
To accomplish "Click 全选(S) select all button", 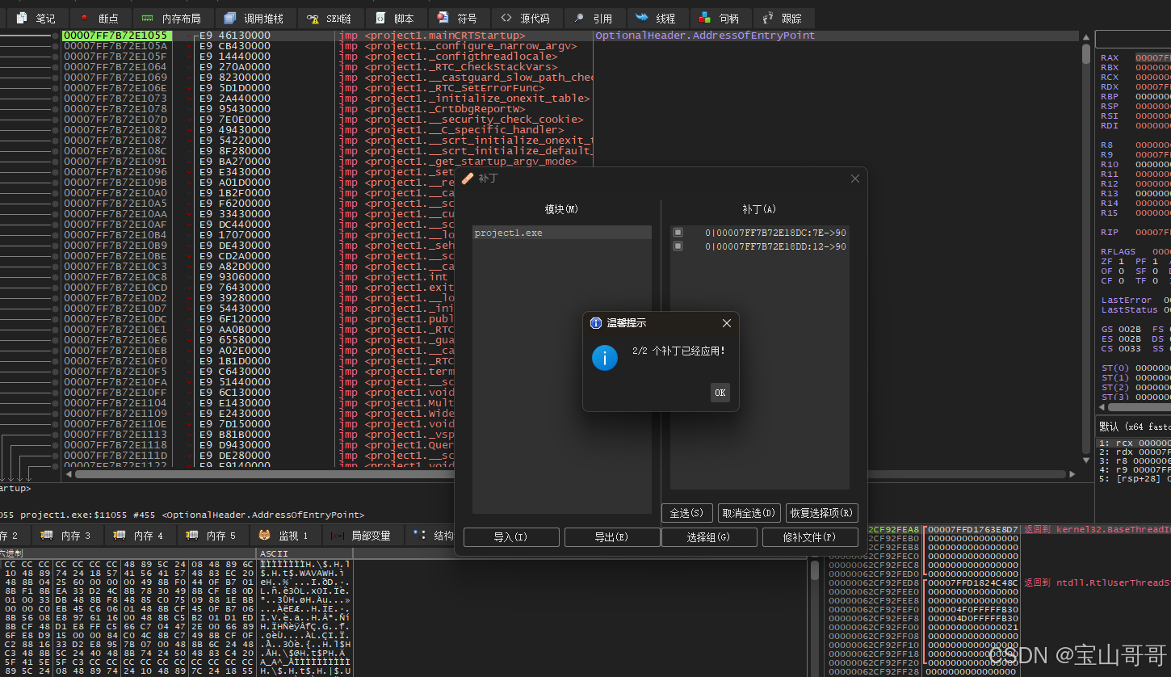I will (687, 513).
